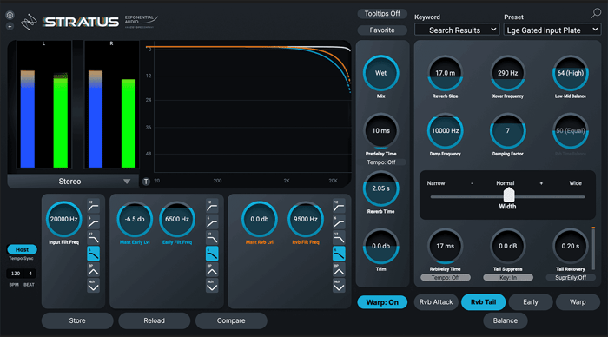Toggle Warp: On switch
Image resolution: width=608 pixels, height=337 pixels.
[382, 302]
